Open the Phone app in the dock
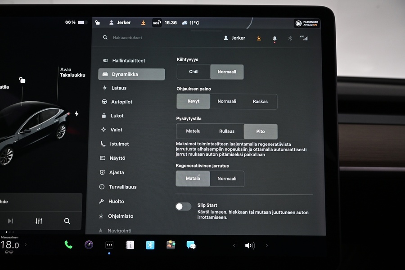405x270 pixels. [68, 245]
